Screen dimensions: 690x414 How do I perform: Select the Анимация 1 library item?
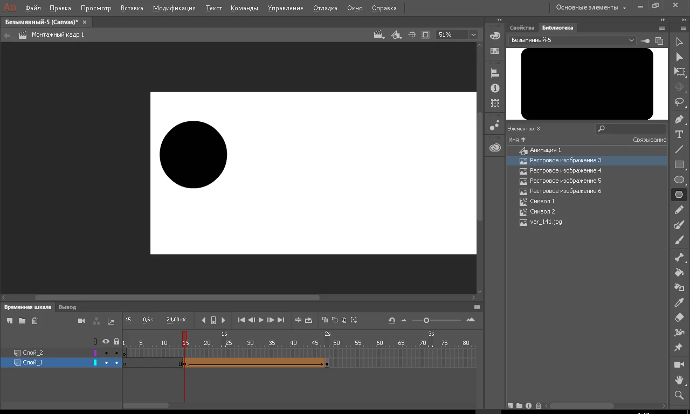point(545,150)
